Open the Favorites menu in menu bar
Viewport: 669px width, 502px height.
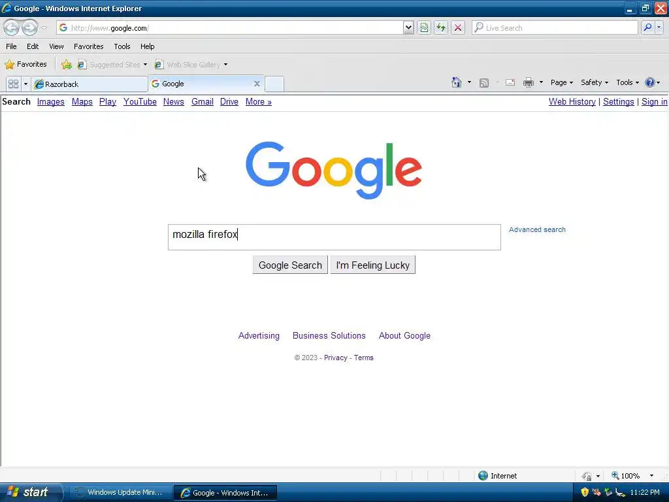(88, 46)
